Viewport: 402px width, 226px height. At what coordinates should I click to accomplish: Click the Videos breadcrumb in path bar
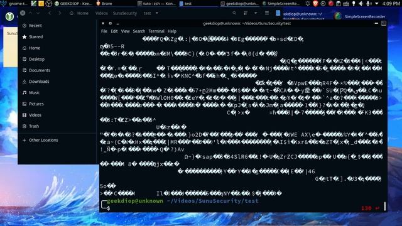pos(102,13)
